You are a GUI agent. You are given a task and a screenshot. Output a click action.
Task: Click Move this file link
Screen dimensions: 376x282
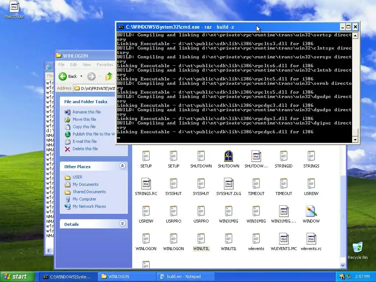[84, 119]
